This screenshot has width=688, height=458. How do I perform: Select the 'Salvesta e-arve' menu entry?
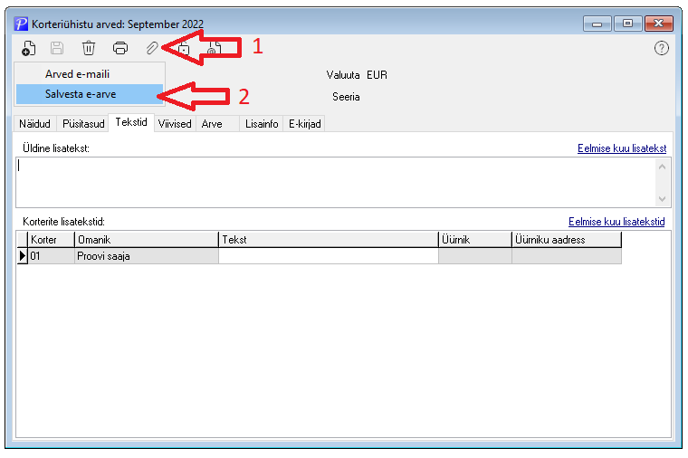90,94
